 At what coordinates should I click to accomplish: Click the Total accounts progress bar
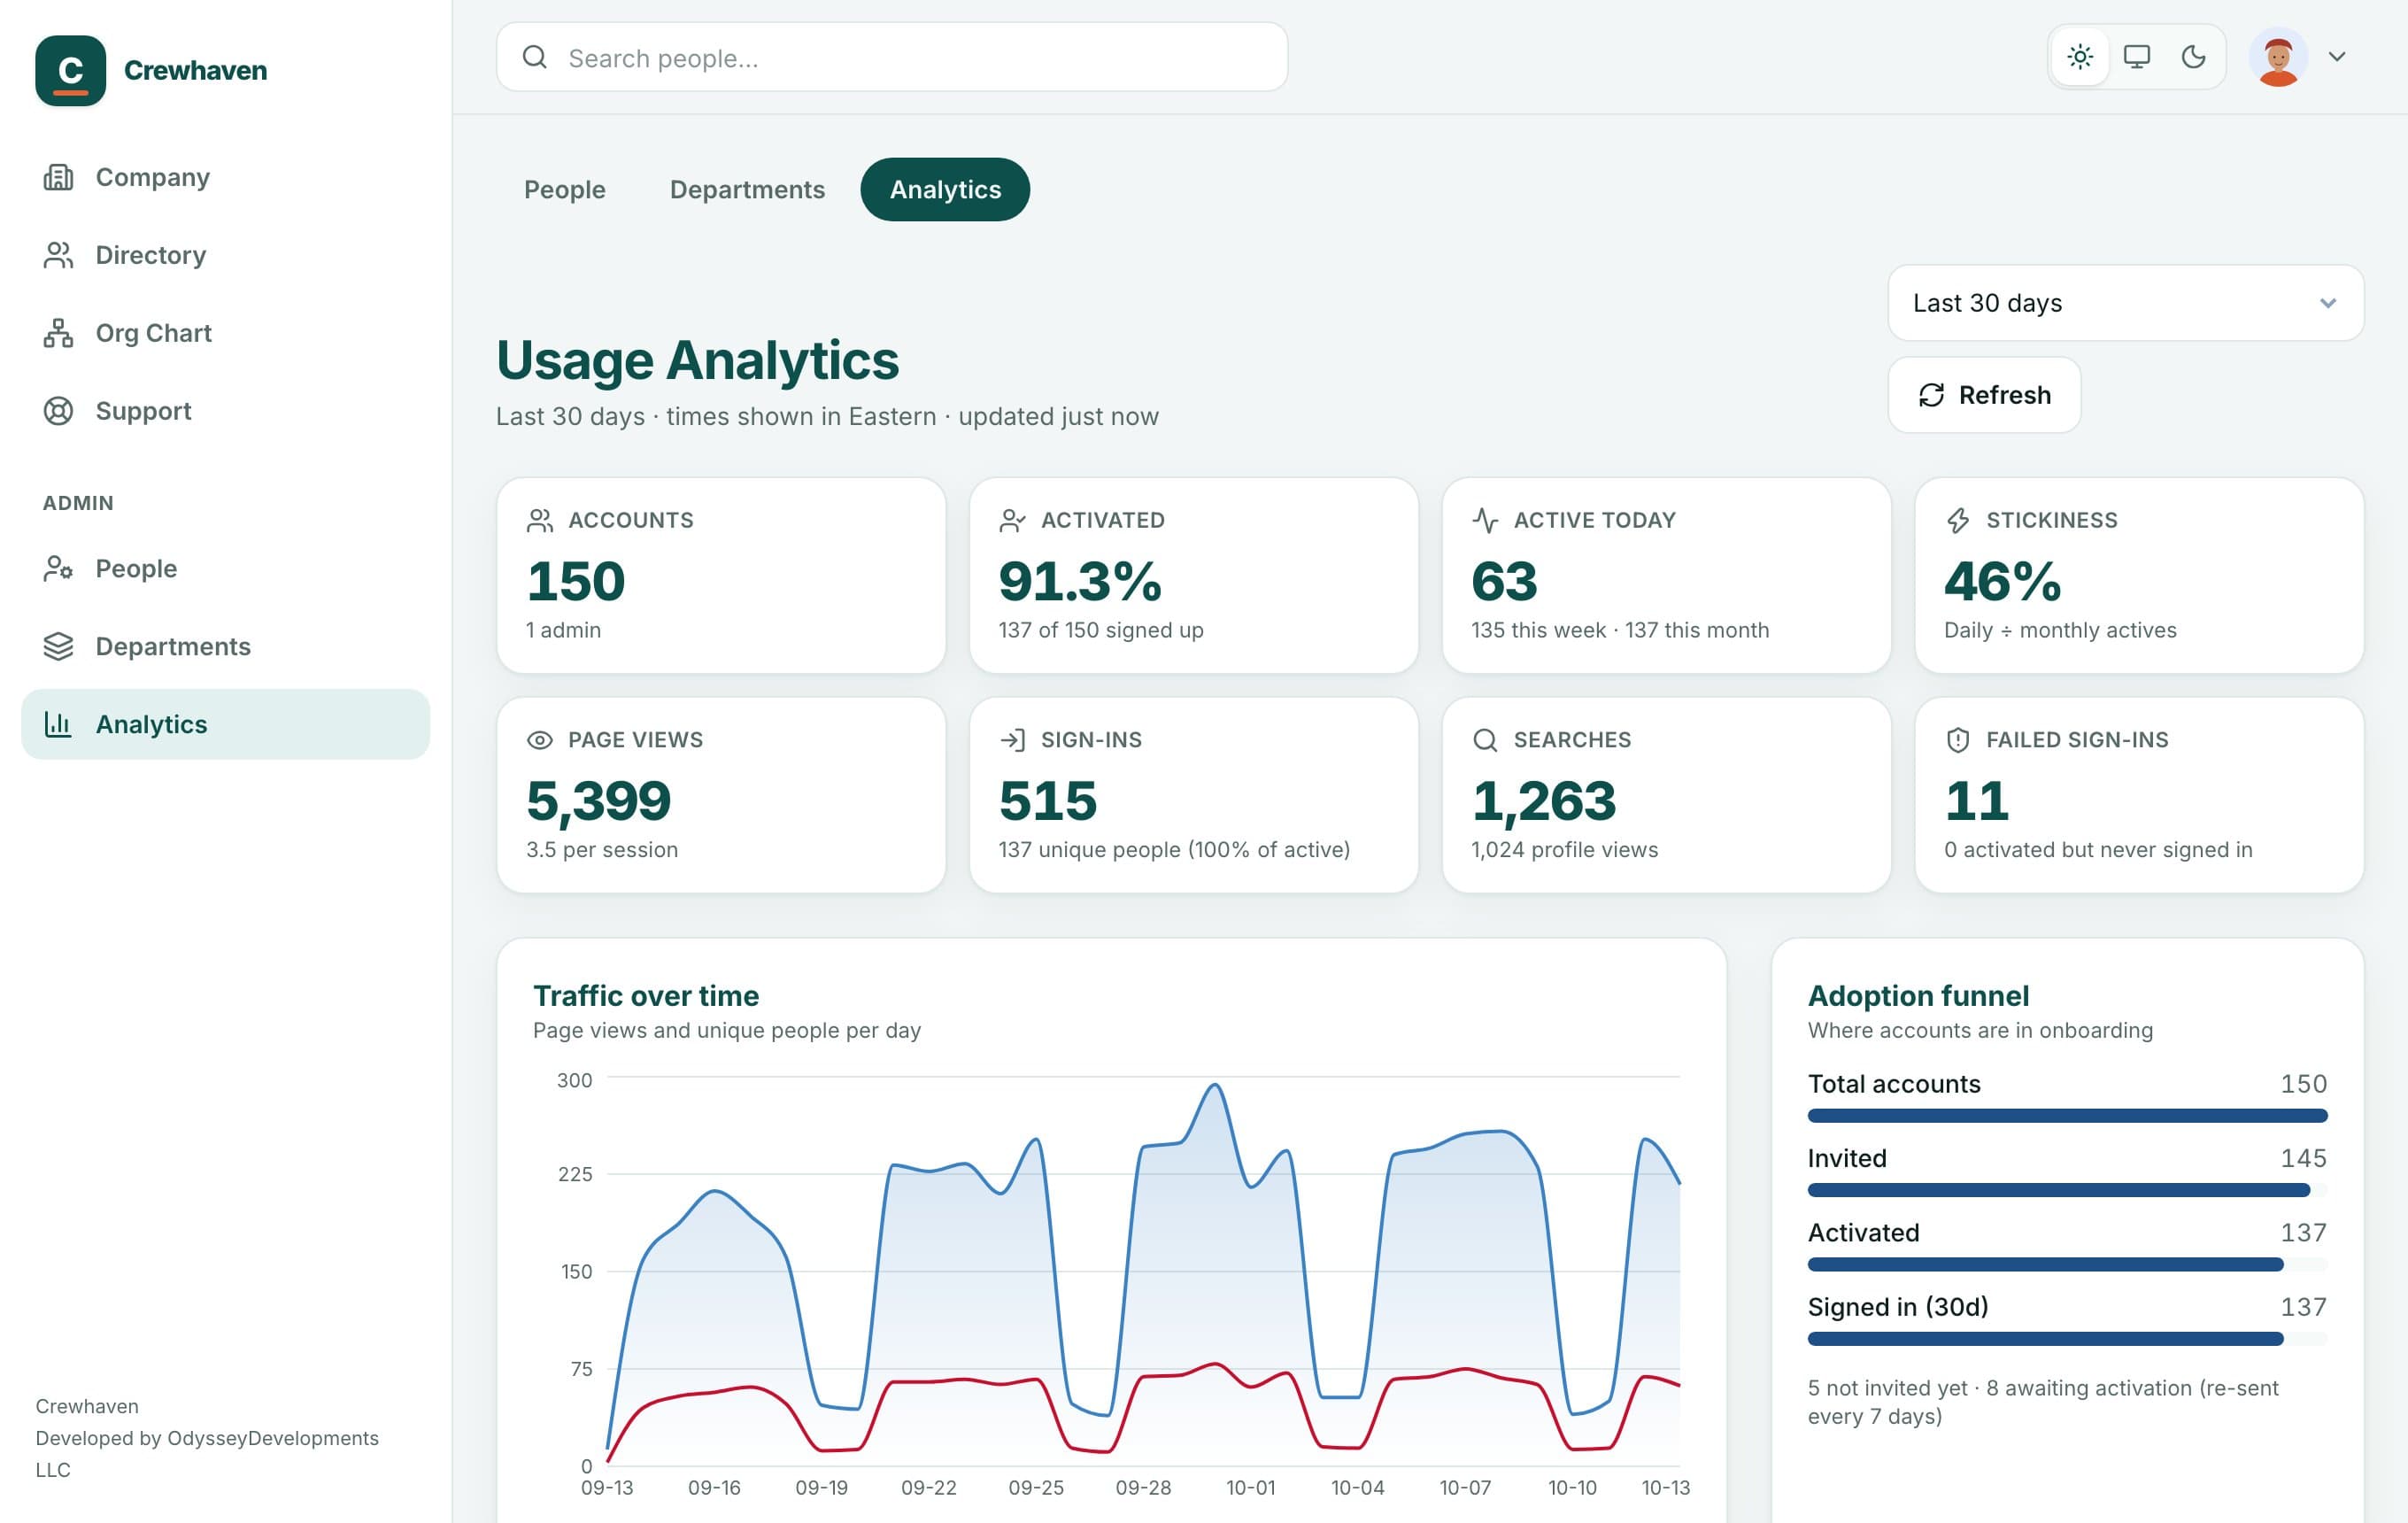coord(2067,1116)
